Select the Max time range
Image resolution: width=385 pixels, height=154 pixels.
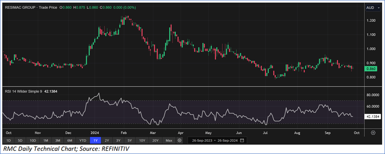169,140
